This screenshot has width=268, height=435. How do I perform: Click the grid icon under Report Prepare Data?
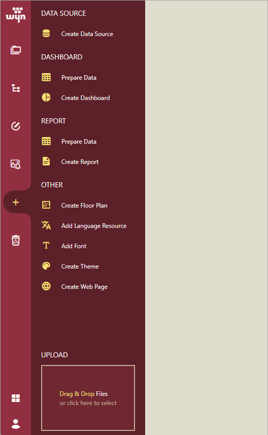[46, 141]
